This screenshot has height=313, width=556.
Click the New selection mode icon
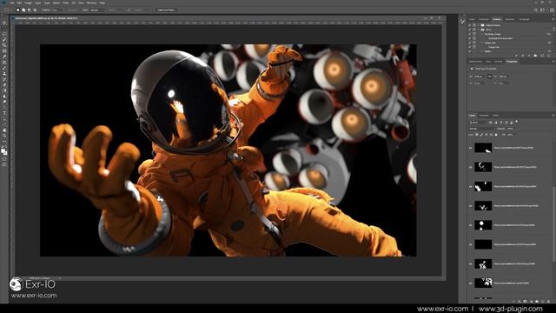(x=18, y=10)
